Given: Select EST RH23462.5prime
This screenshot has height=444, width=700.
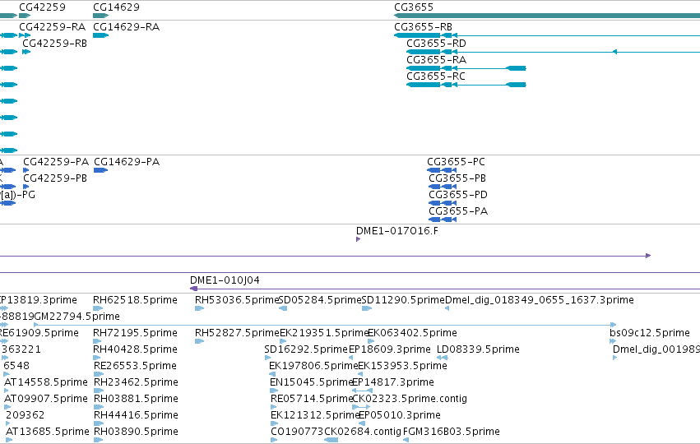Looking at the screenshot, I should [x=136, y=382].
